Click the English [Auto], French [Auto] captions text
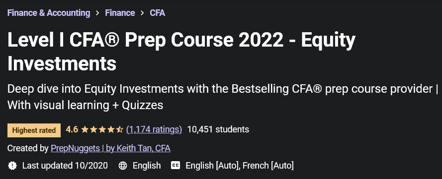Viewport: 442px width, 179px height. click(x=240, y=166)
